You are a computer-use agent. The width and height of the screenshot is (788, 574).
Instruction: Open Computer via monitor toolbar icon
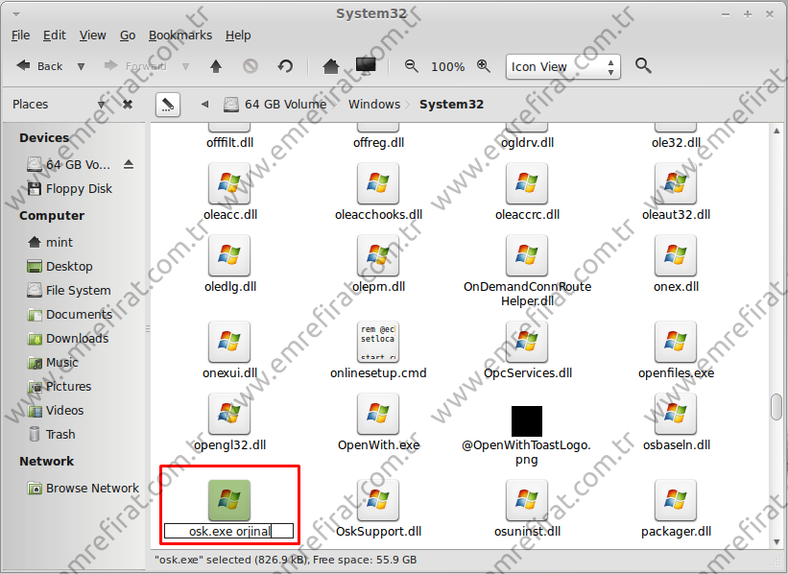(365, 66)
